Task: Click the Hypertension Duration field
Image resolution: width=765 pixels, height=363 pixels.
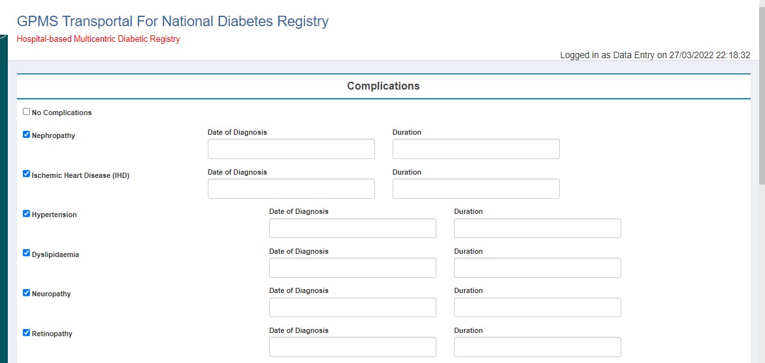Action: coord(537,228)
